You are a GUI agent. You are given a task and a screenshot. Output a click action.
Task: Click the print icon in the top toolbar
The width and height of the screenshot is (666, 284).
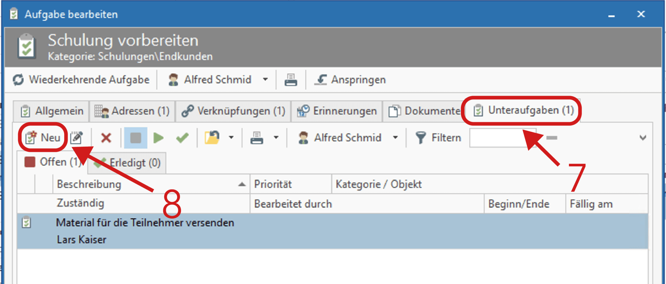pyautogui.click(x=291, y=79)
